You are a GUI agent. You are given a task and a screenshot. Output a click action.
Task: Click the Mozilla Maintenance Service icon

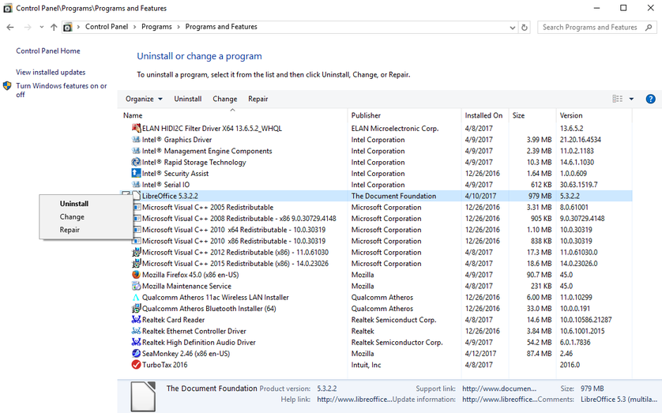[136, 286]
